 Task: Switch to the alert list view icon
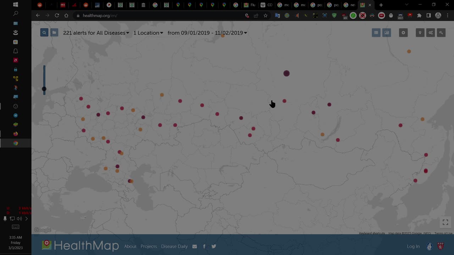[376, 33]
